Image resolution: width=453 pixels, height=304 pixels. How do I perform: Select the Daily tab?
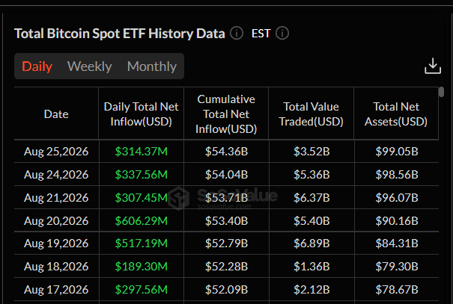coord(37,66)
